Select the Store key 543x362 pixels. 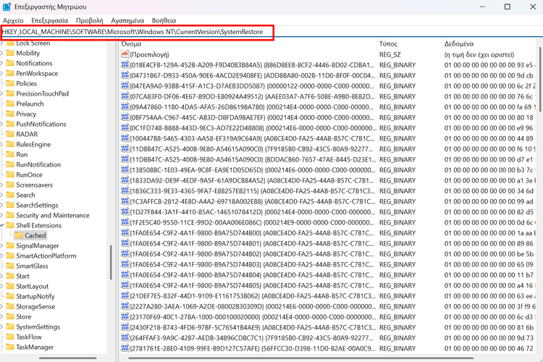tap(24, 316)
